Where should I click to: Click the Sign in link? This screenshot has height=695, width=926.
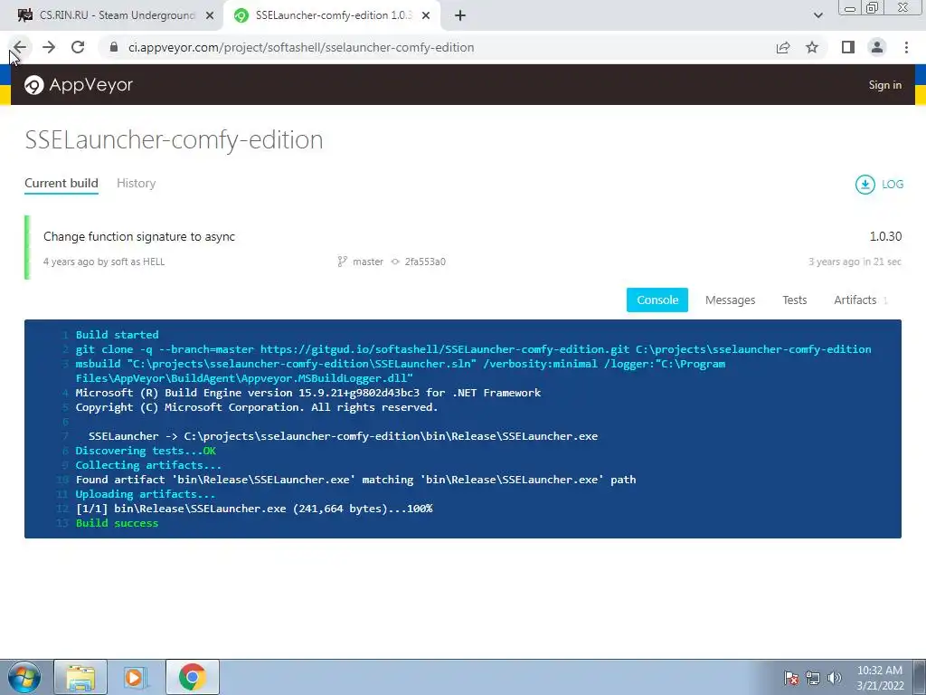[884, 85]
